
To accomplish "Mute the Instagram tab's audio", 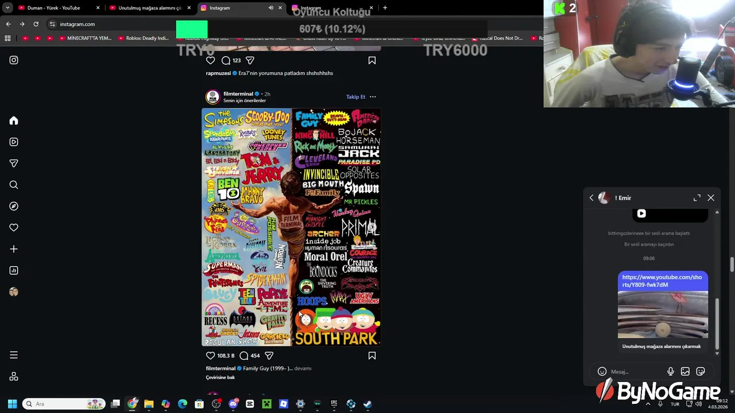I will pyautogui.click(x=270, y=8).
